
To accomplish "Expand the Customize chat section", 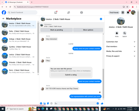I will click(x=121, y=42).
